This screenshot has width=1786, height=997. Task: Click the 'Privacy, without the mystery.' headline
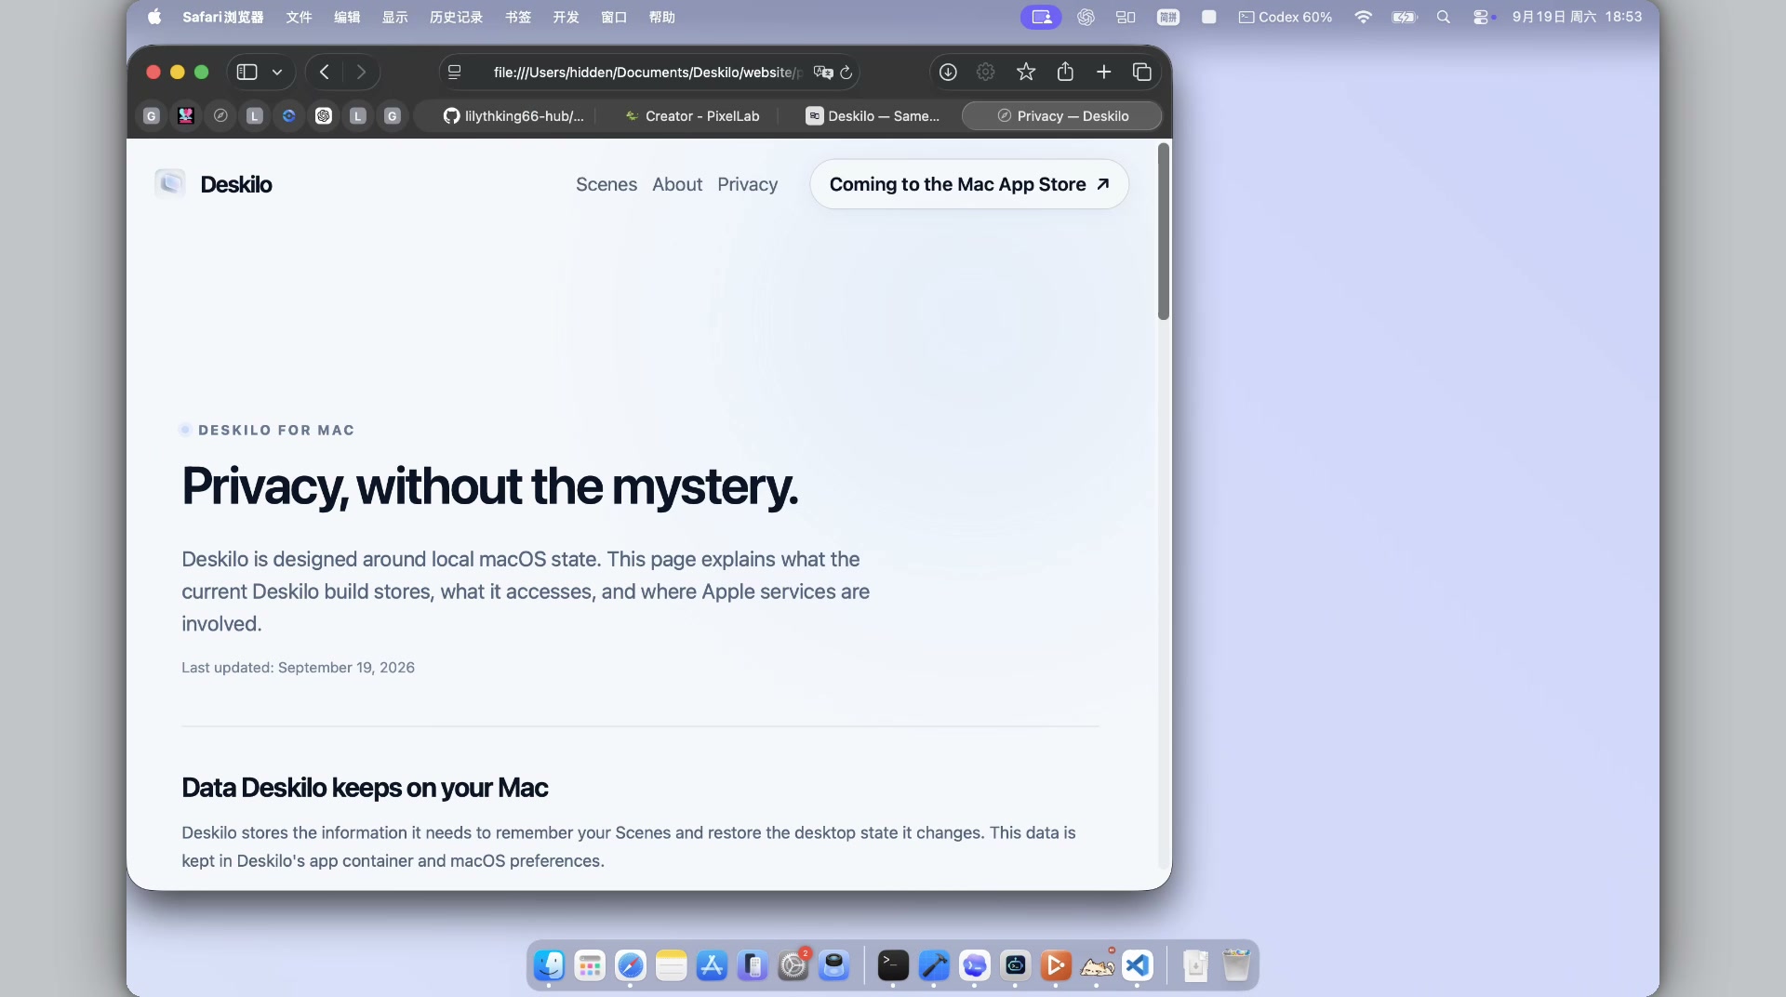[490, 486]
